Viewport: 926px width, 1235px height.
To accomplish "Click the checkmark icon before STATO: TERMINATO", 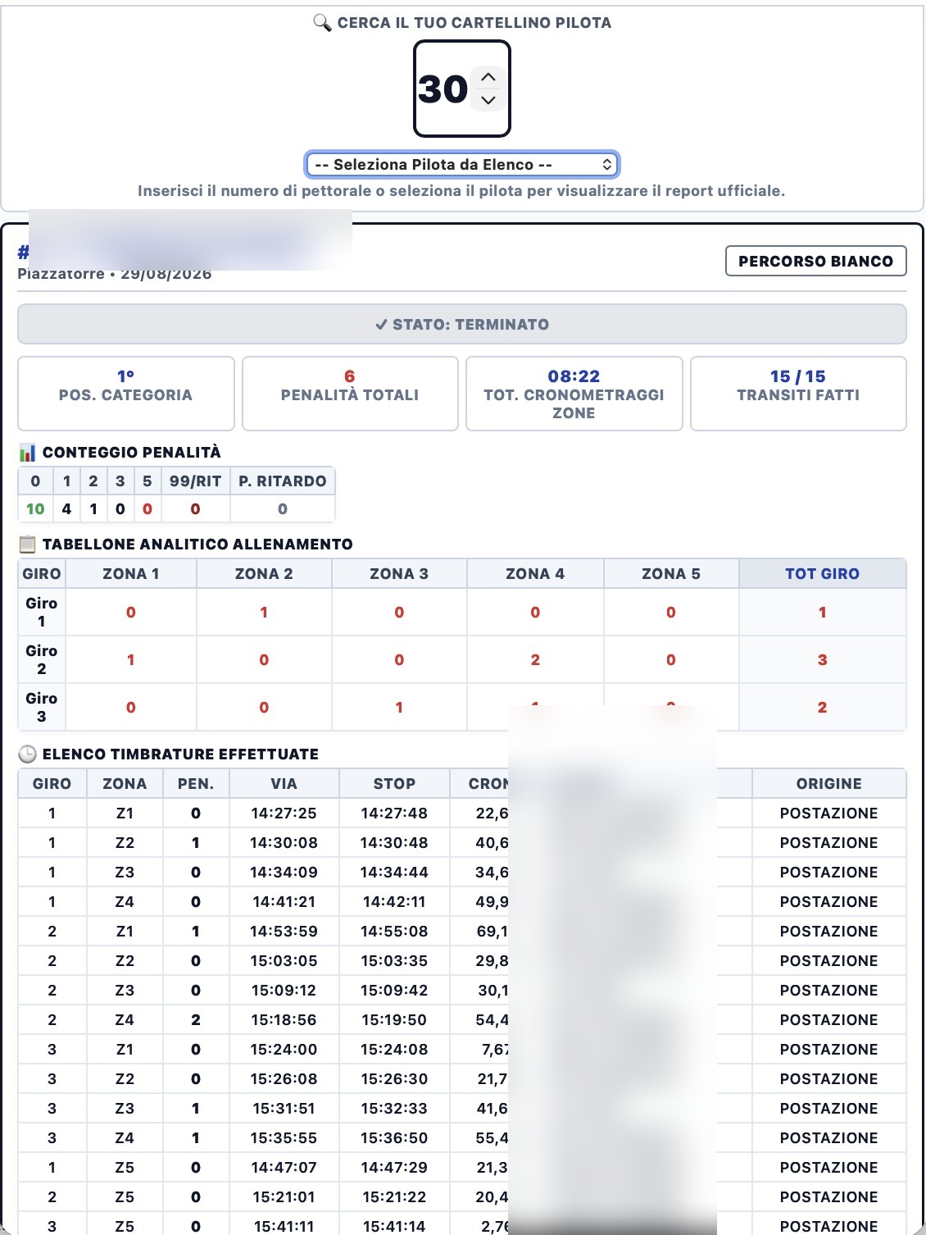I will (381, 325).
